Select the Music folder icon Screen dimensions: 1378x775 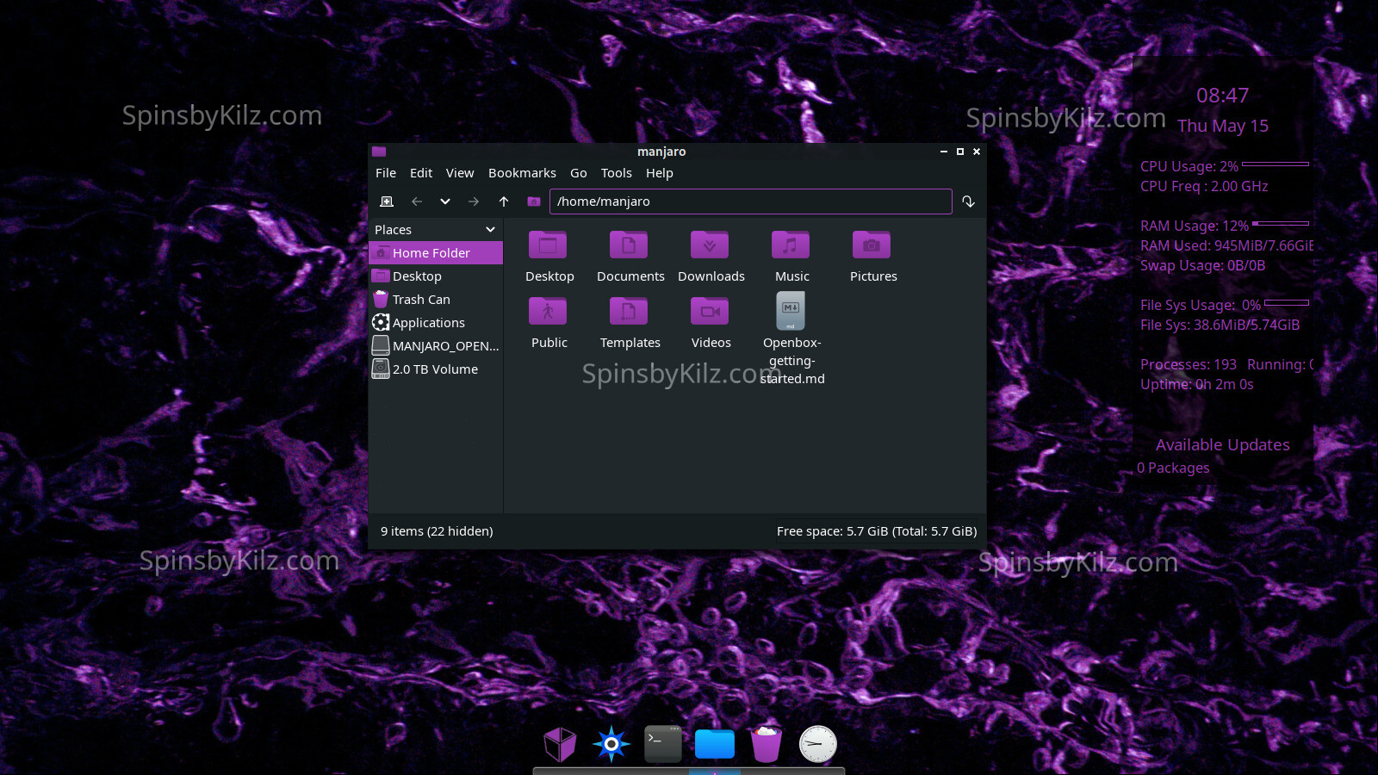pos(791,245)
